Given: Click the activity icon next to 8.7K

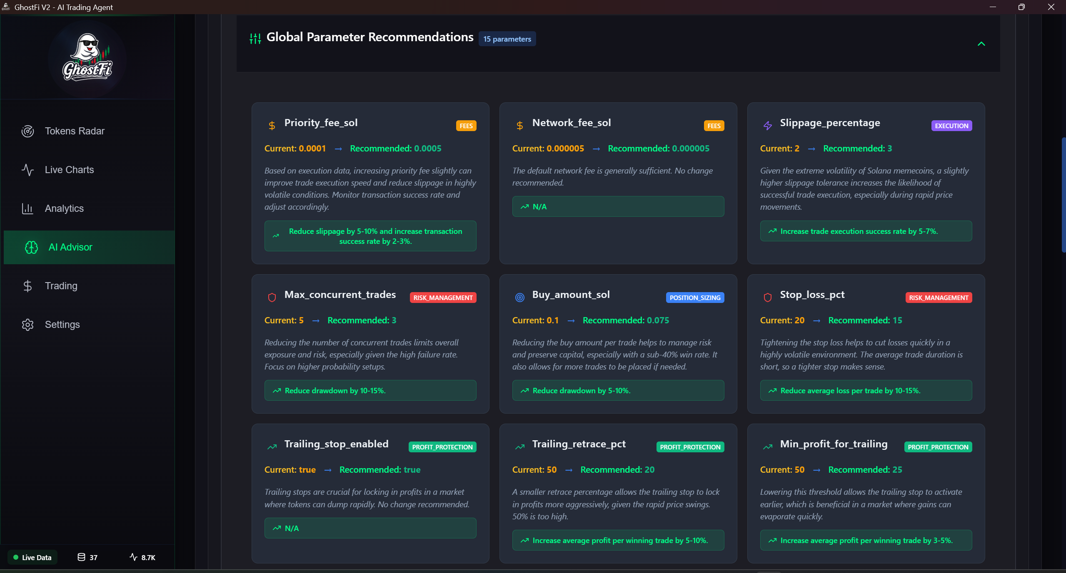Looking at the screenshot, I should (x=132, y=557).
